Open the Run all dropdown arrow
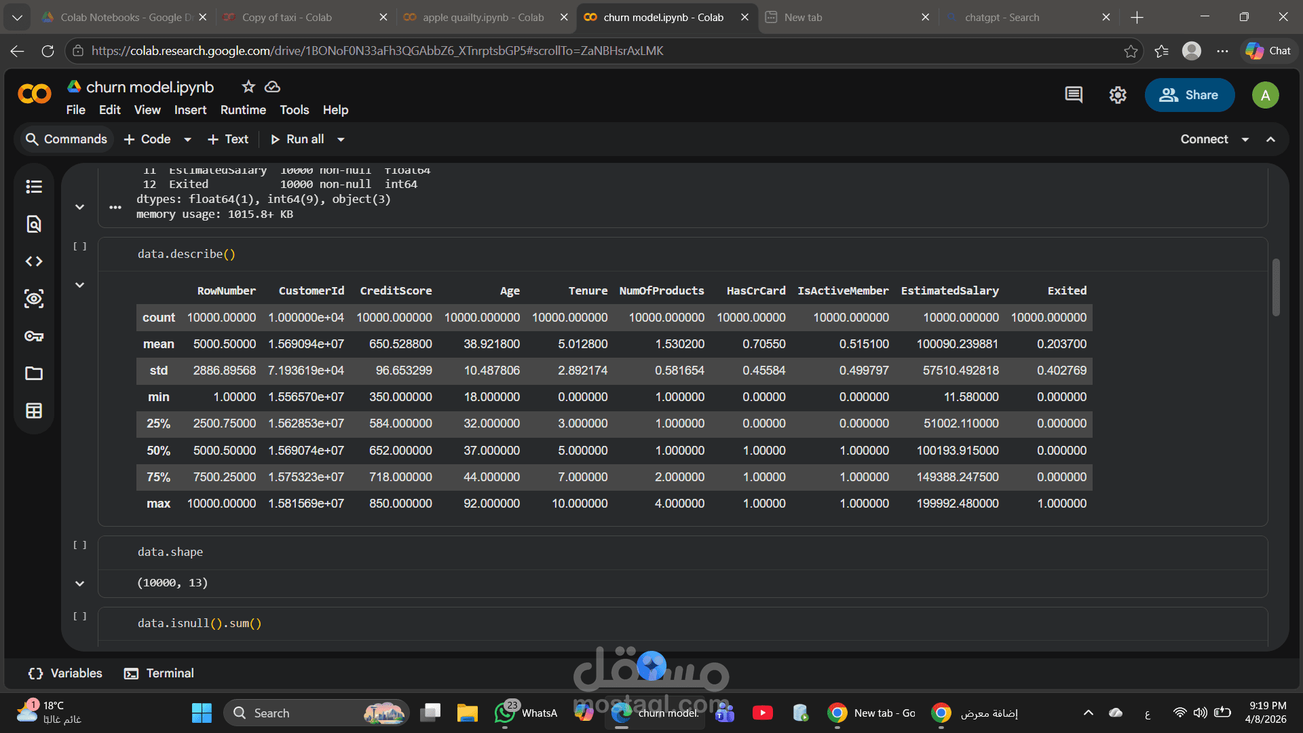The width and height of the screenshot is (1303, 733). click(341, 140)
